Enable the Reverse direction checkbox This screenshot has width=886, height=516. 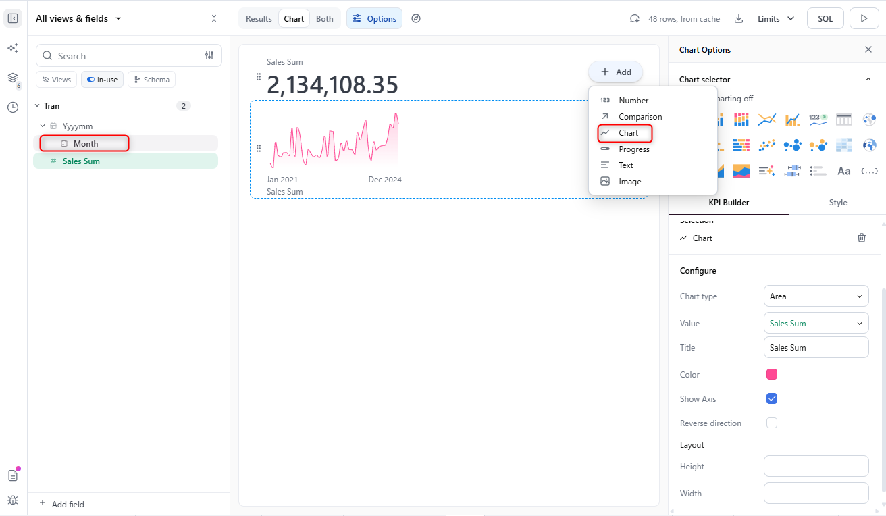772,423
